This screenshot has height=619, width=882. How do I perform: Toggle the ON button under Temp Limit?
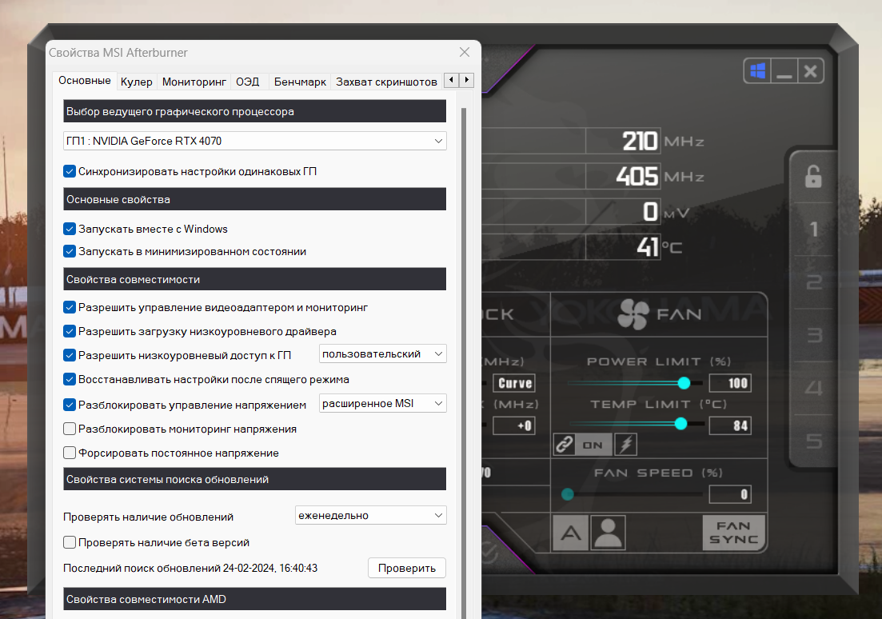click(x=593, y=445)
